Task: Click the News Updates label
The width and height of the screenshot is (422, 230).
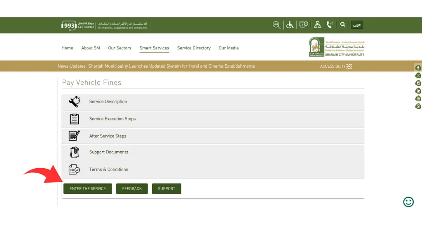Action: tap(71, 66)
